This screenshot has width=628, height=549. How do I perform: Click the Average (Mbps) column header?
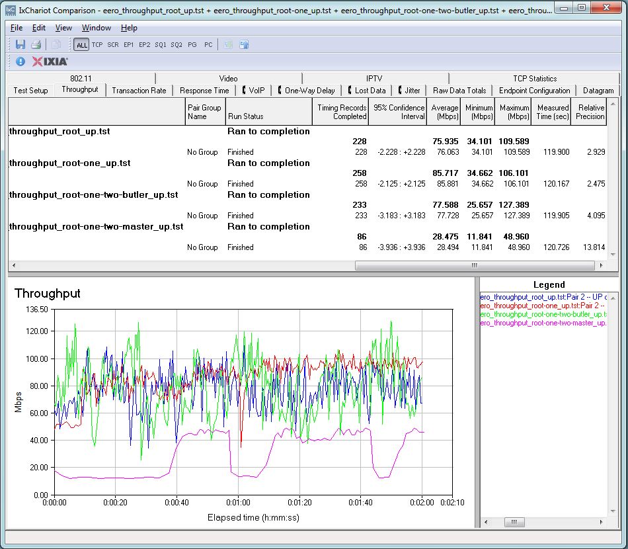(444, 112)
